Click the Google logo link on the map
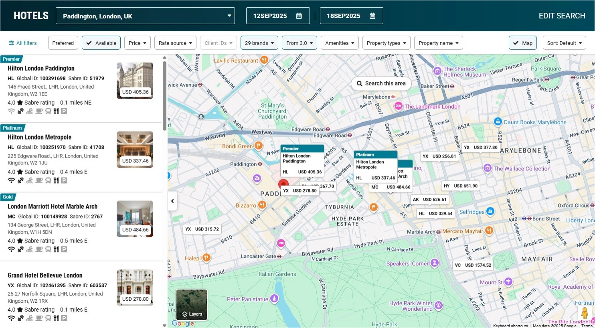 tap(183, 323)
